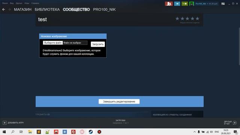Go back with the left arrow
The image size is (240, 135).
click(x=4, y=9)
